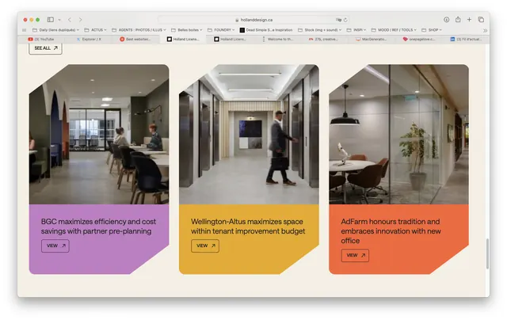Switch to the Fil d'actual... LinkedIn tab
This screenshot has width=507, height=320.
466,39
